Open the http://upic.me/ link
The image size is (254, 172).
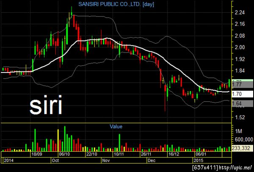(235, 167)
